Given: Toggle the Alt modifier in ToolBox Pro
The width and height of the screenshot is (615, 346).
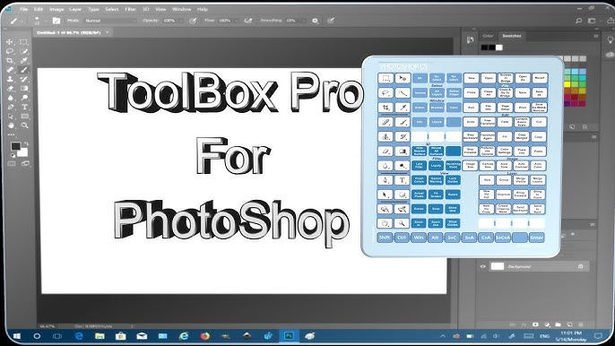Looking at the screenshot, I should click(x=435, y=238).
